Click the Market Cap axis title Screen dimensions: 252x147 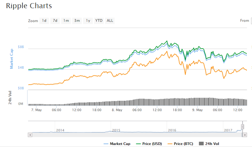coord(11,59)
